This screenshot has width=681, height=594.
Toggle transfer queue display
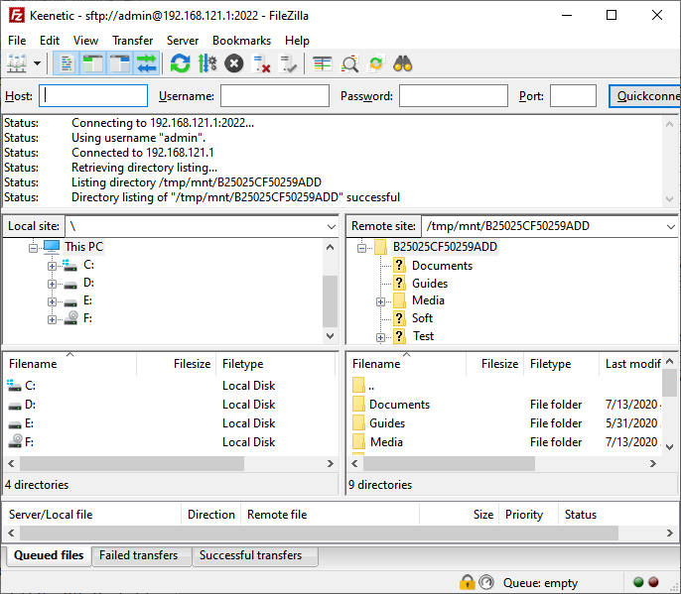click(146, 63)
